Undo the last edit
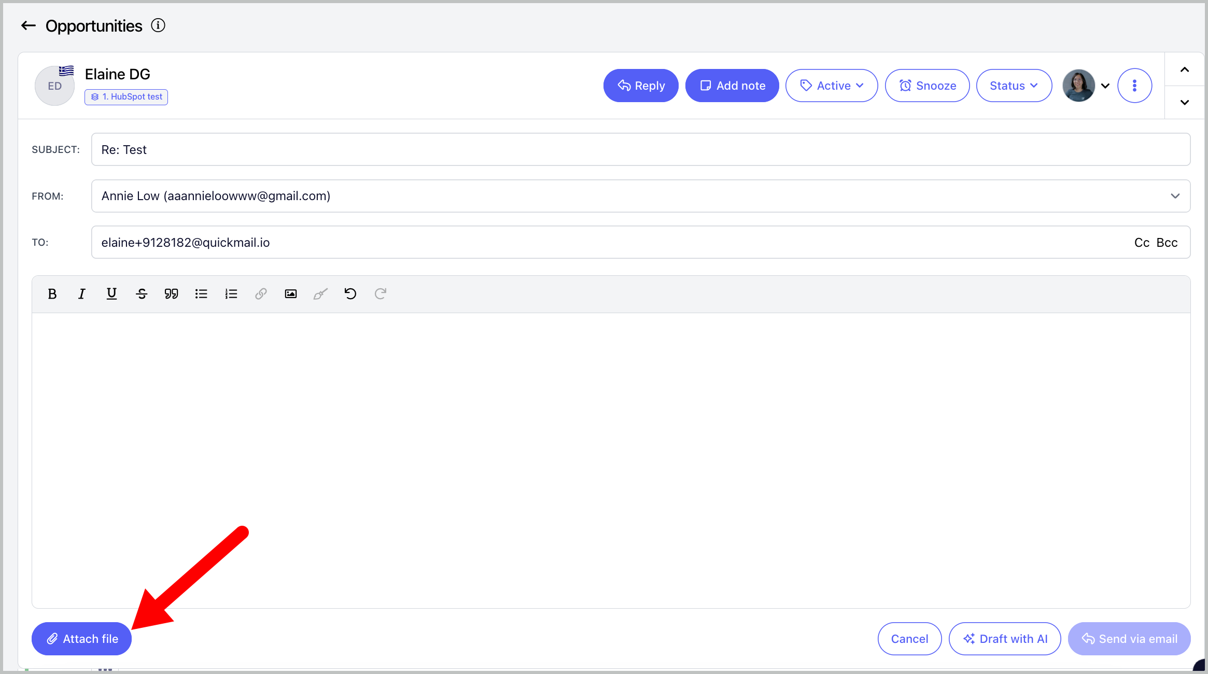Screen dimensions: 1208x674 (x=350, y=294)
